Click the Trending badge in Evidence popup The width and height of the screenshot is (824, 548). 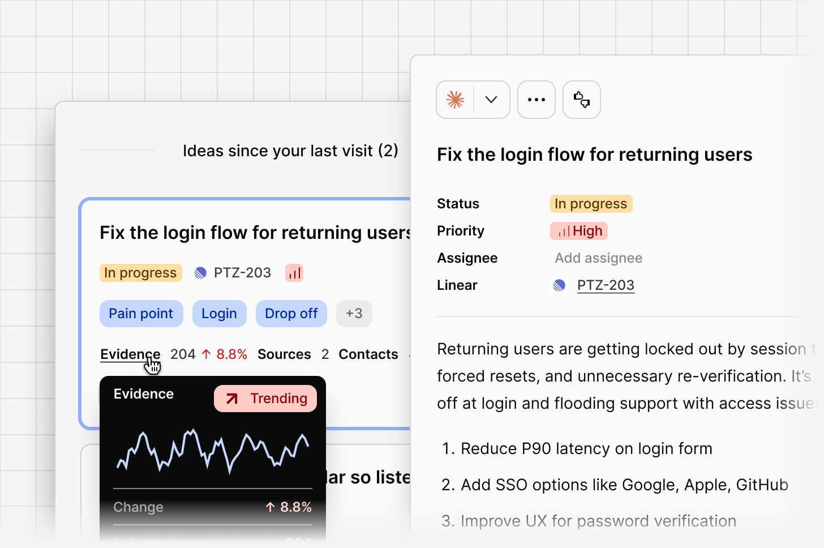click(265, 399)
